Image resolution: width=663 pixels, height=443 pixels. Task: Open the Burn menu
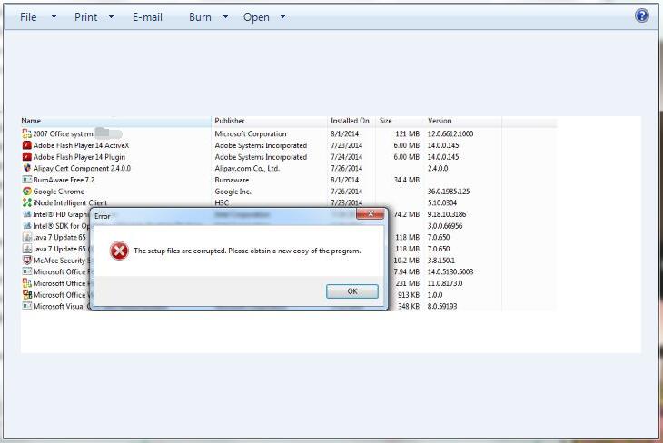point(200,17)
